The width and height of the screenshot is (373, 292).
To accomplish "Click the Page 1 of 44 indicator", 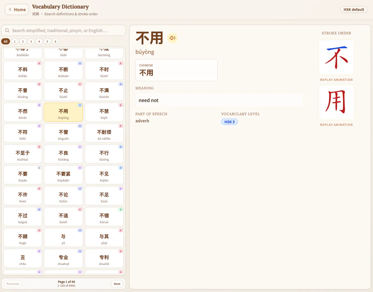I will [x=66, y=282].
